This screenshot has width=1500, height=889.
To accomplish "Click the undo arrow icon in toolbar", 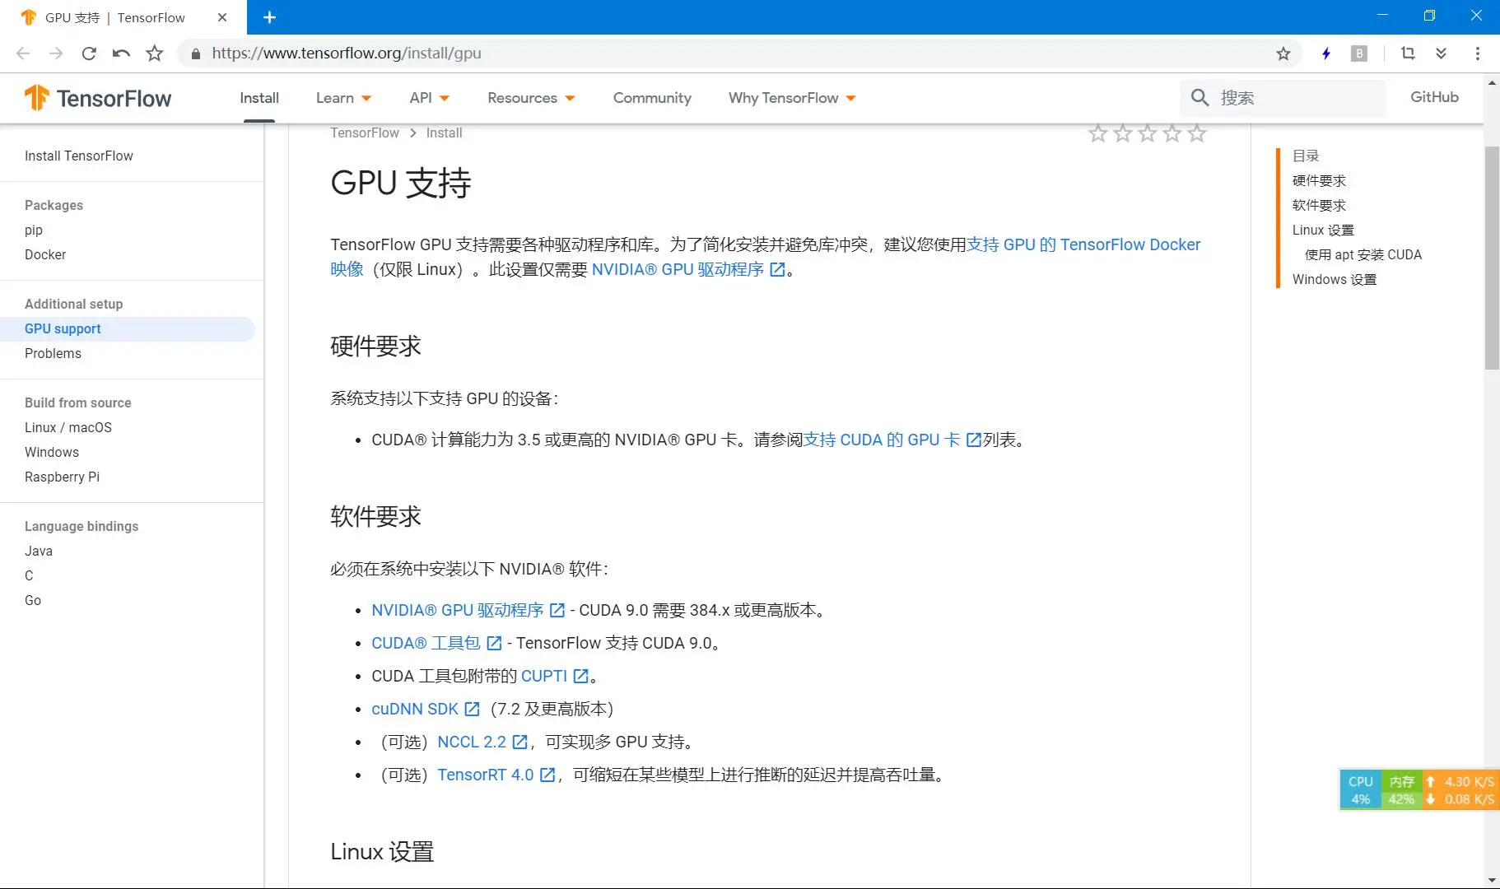I will pos(121,54).
